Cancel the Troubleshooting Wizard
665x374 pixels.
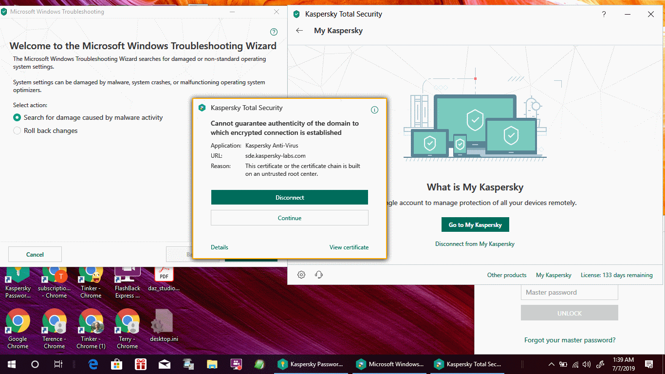click(35, 254)
